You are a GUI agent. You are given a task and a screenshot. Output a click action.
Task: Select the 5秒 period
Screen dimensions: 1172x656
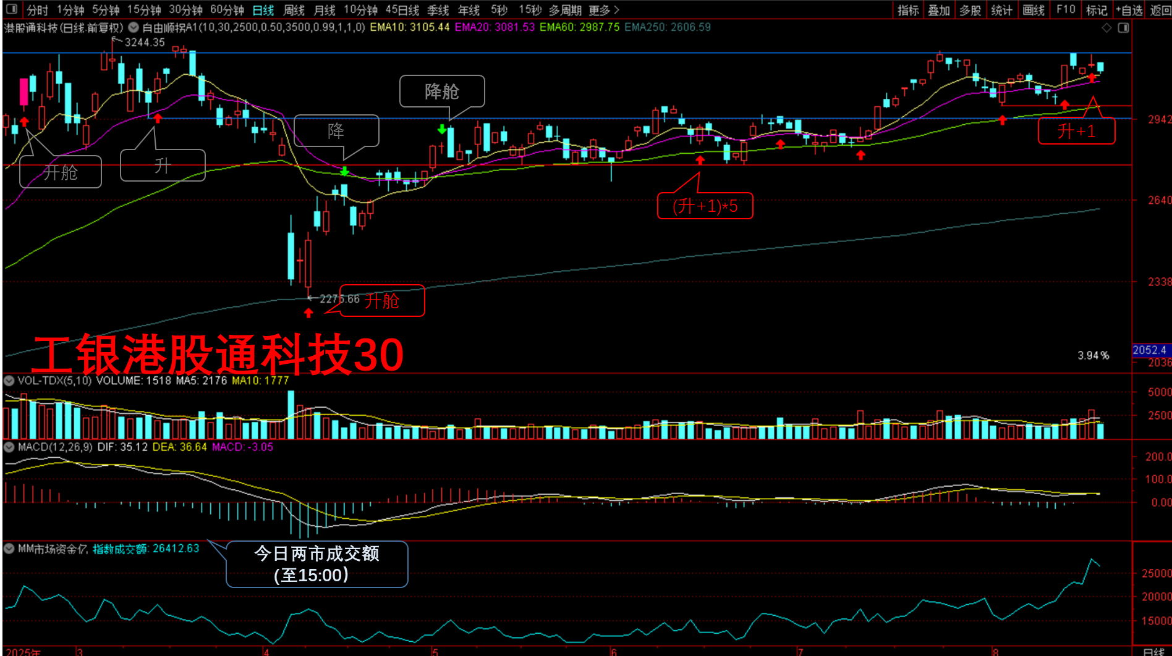pos(499,10)
